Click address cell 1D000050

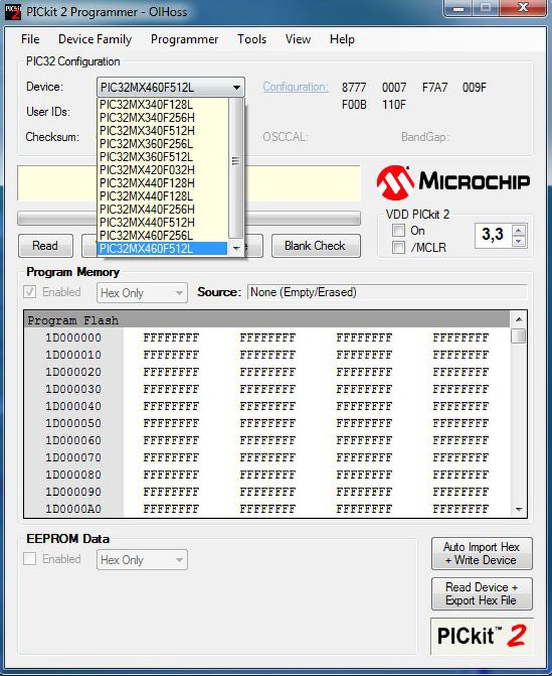(74, 423)
